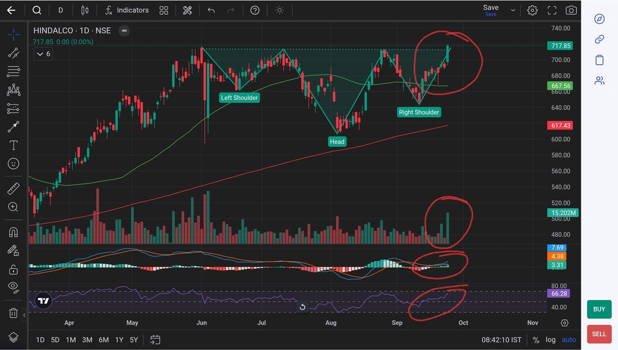
Task: Toggle the light/dark theme sun icon
Action: [x=279, y=10]
